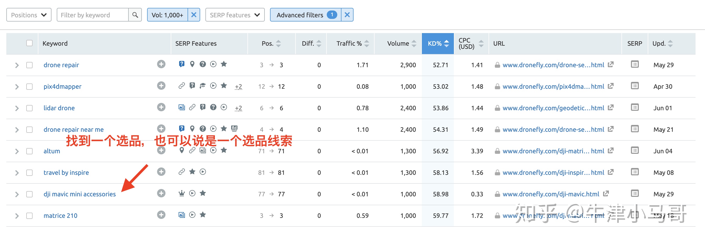View SERP snapshot for dji mavic mini accessories

pos(634,194)
